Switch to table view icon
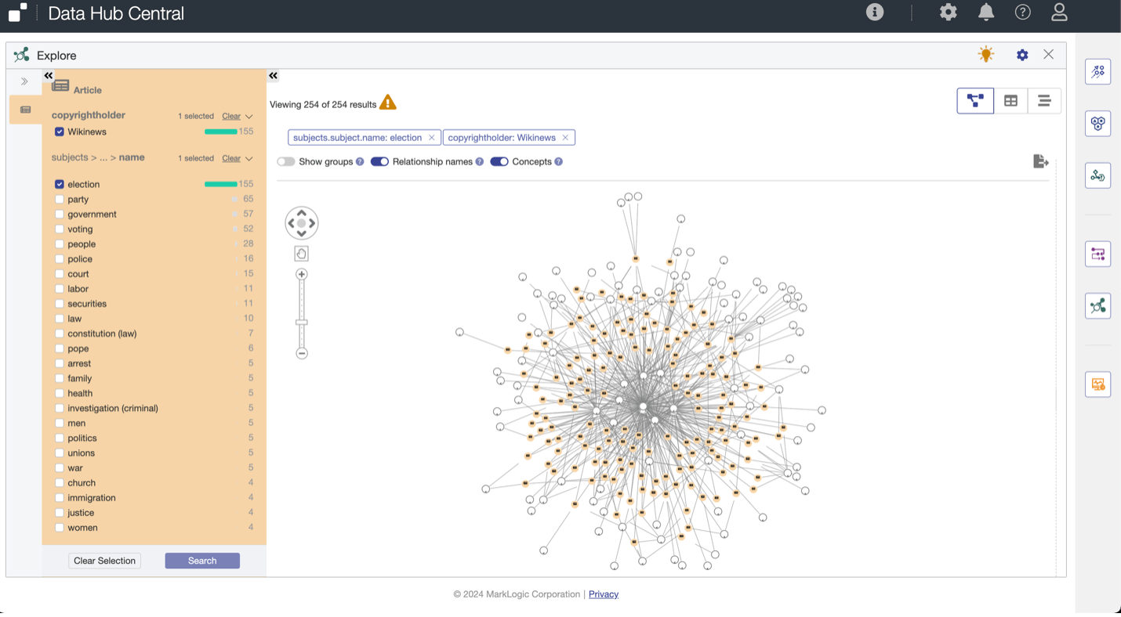1121x617 pixels. (x=1010, y=101)
